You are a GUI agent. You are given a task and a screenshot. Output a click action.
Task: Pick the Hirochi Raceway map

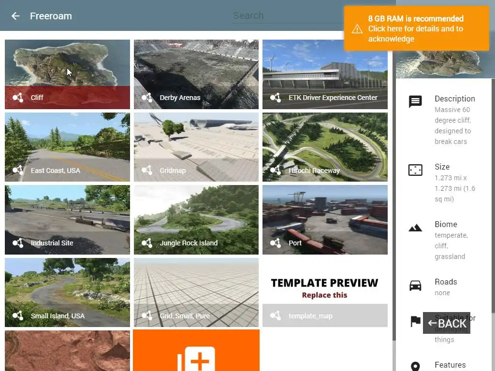coord(325,147)
